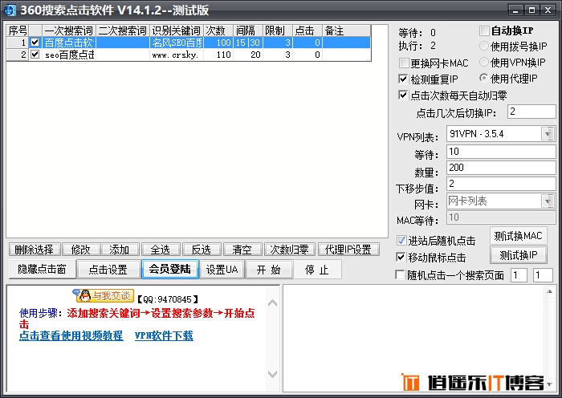The width and height of the screenshot is (562, 398).
Task: Click www.crsky. cell in row 2
Action: pos(177,55)
